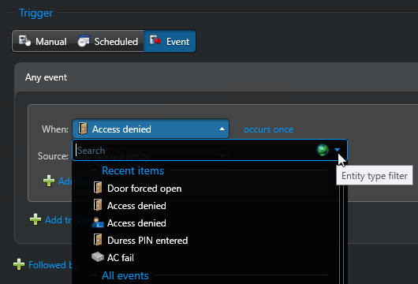The image size is (418, 284).
Task: Click the Trigger section heading
Action: 35,13
